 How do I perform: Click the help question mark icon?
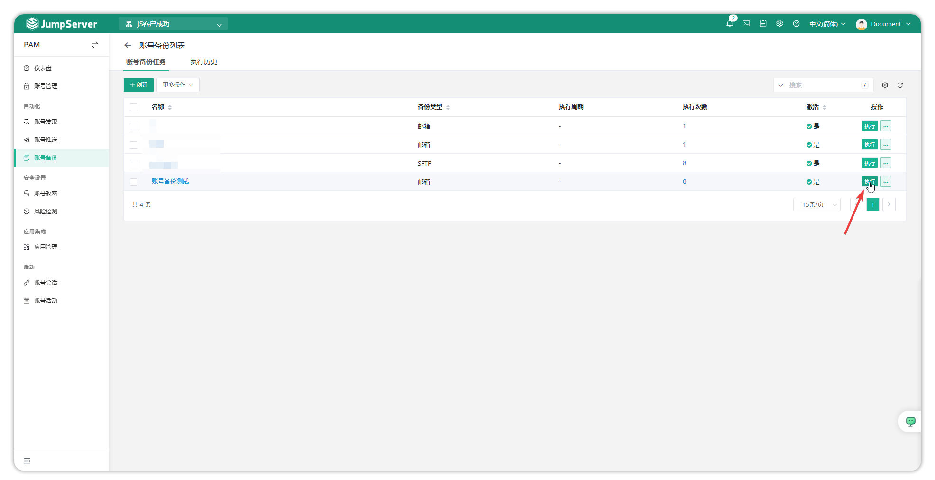point(796,24)
